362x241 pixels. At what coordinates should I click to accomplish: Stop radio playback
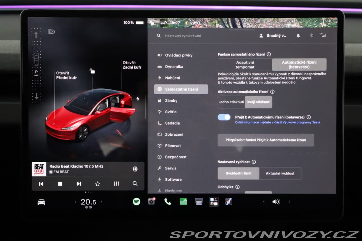(x=60, y=184)
